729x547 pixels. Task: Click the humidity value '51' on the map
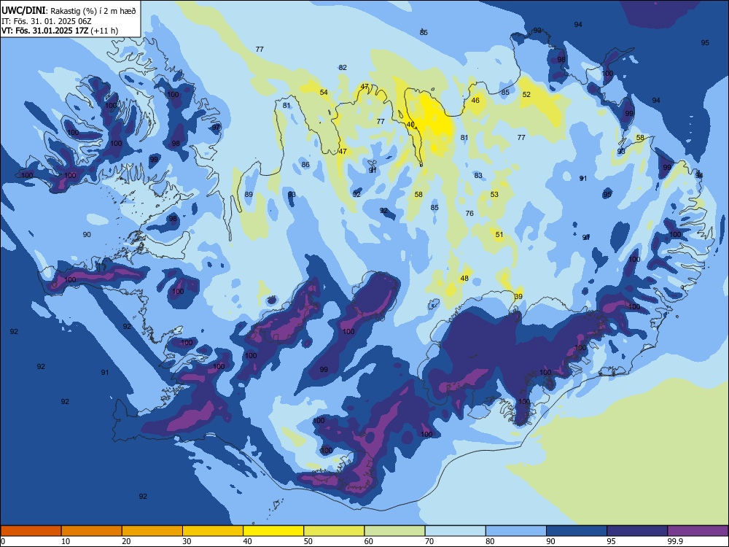coord(499,235)
